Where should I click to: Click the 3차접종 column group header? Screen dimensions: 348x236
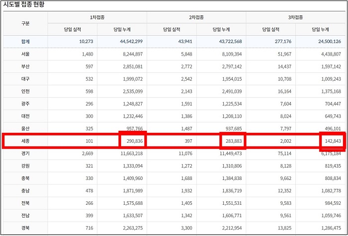[295, 17]
